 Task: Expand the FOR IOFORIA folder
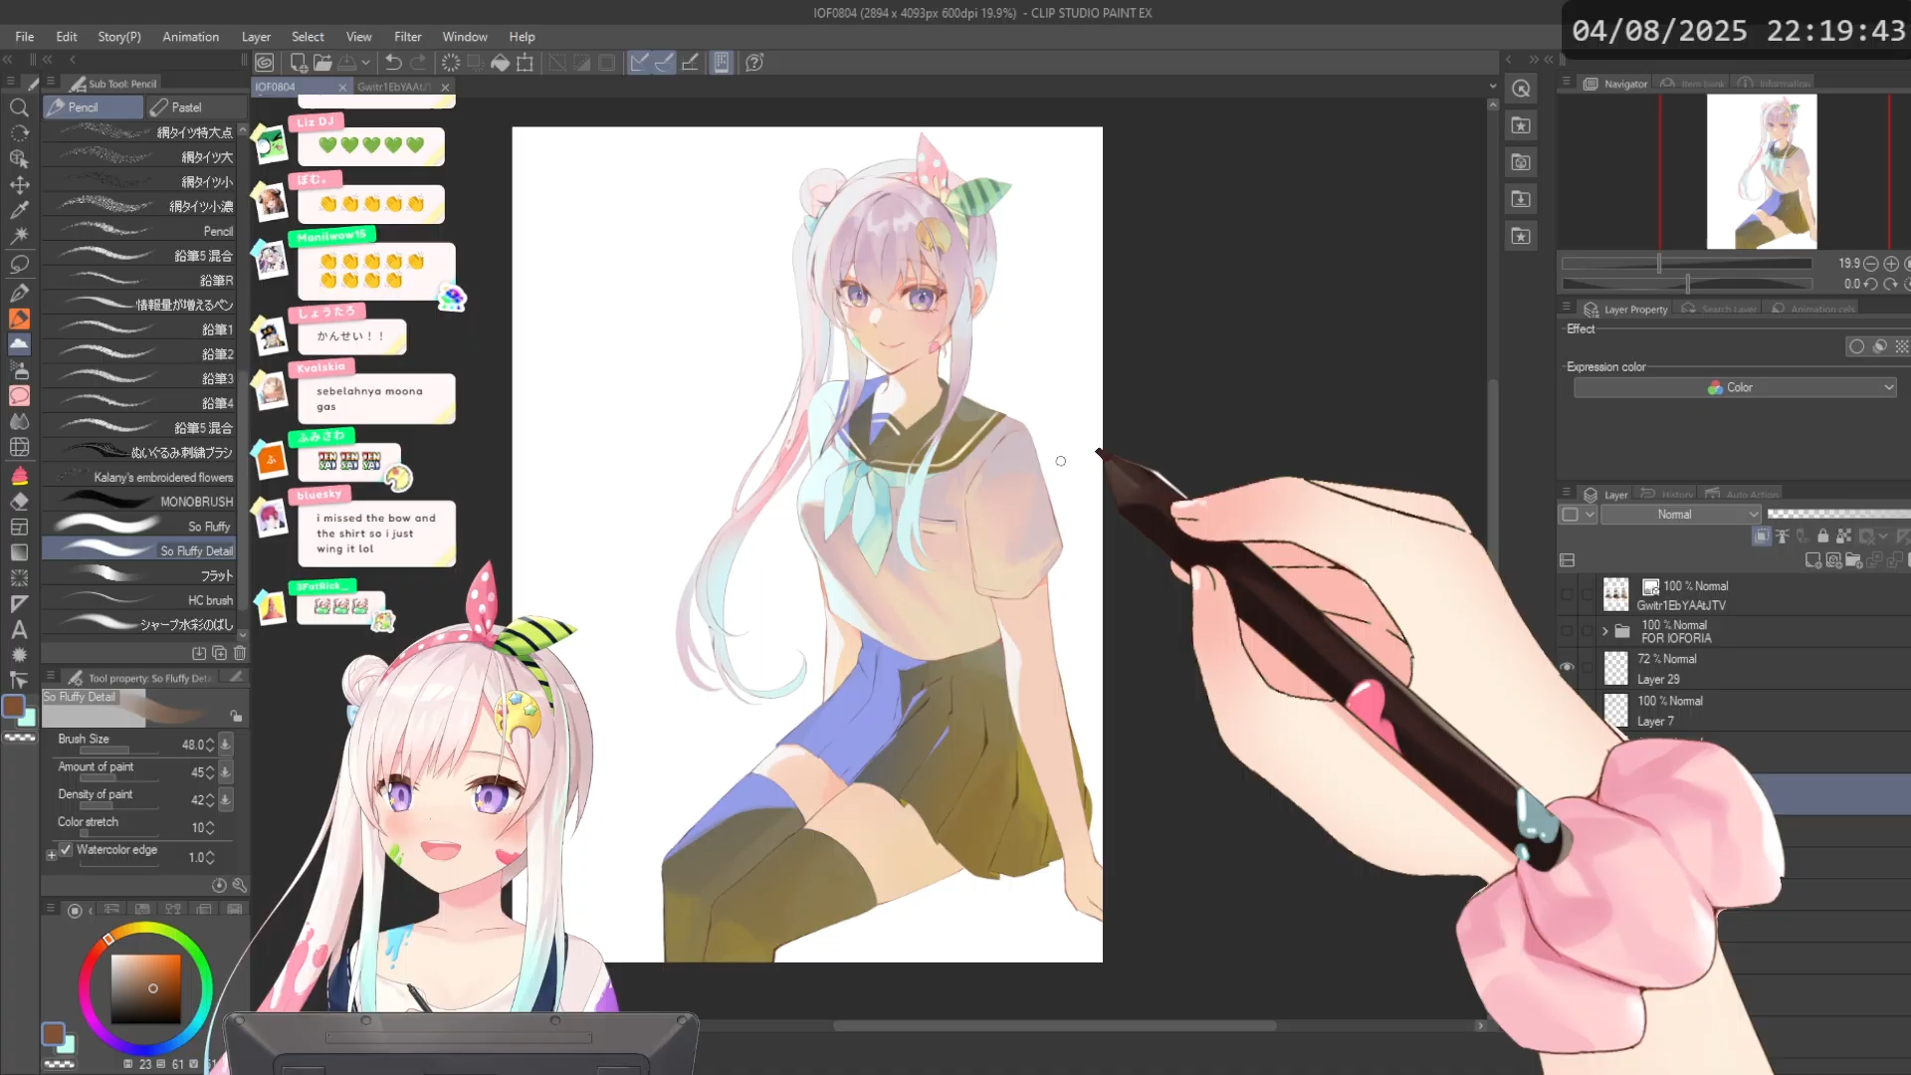(1604, 631)
